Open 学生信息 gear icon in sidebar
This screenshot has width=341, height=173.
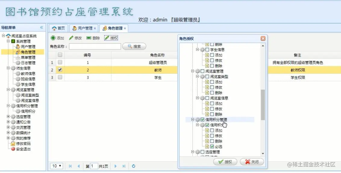(x=18, y=85)
